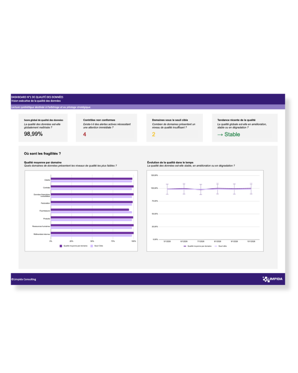Viewport: 298px width, 373px height.
Task: Click the '75,00%' y-axis label
Action: point(155,201)
